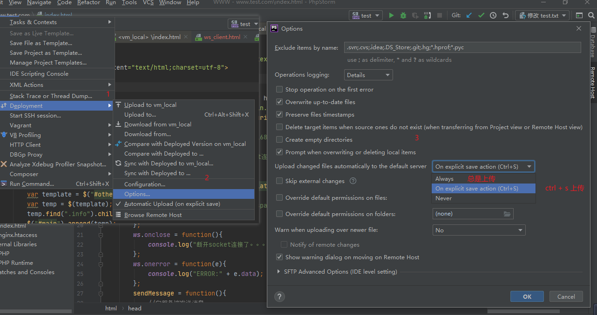Open search with the magnifier icon
The width and height of the screenshot is (597, 315).
pyautogui.click(x=591, y=15)
